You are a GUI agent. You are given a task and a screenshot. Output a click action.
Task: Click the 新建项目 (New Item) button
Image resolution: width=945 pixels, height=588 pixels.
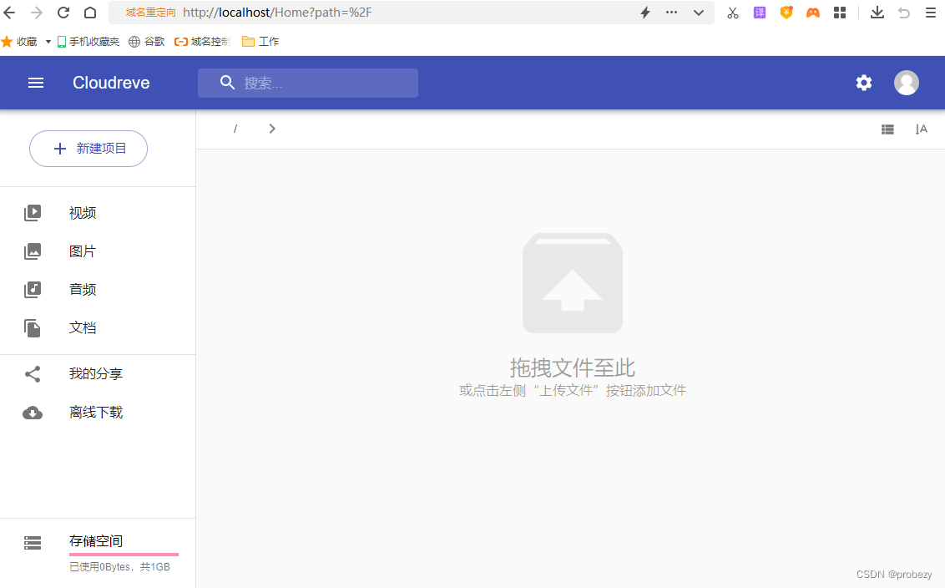click(x=88, y=148)
